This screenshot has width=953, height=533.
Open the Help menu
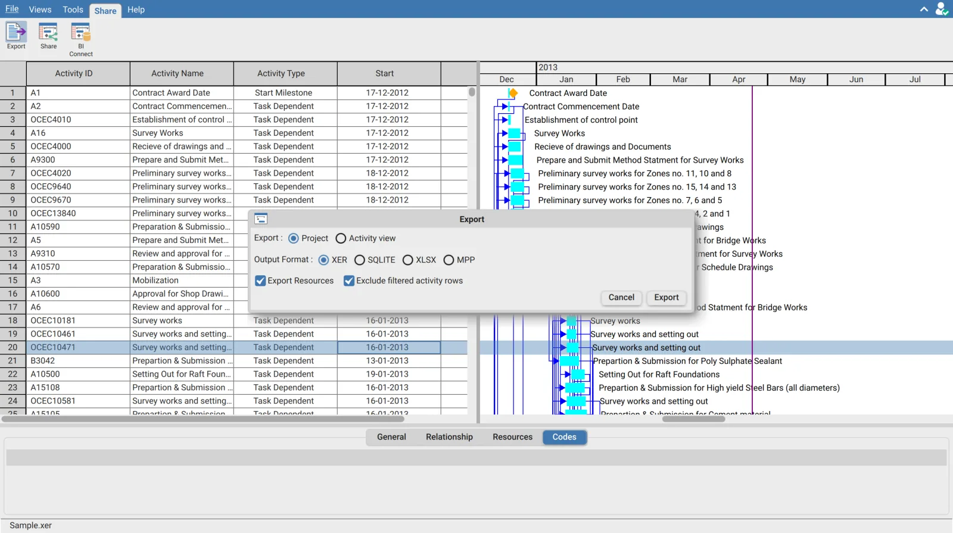pos(136,10)
